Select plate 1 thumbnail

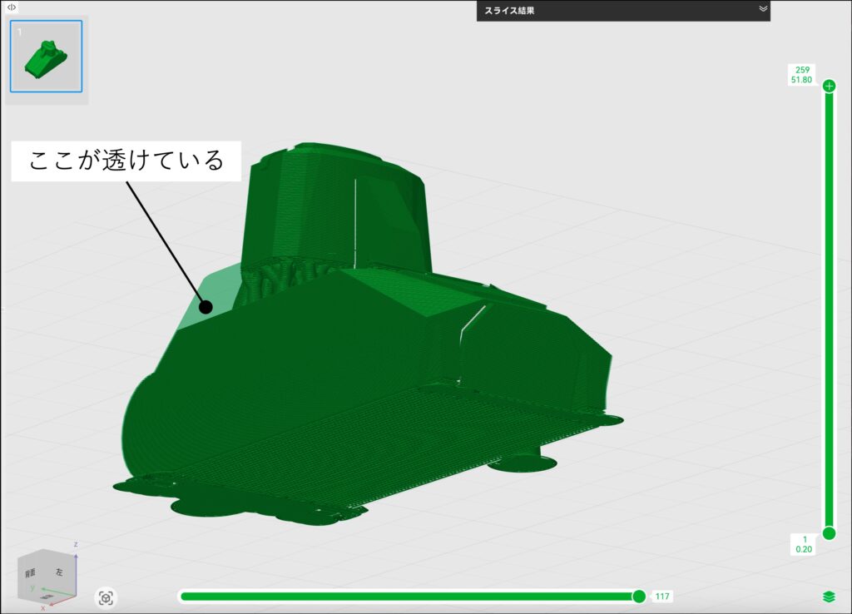tap(46, 57)
